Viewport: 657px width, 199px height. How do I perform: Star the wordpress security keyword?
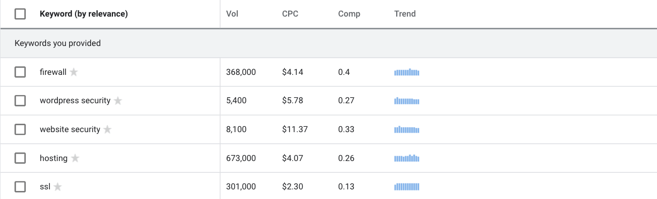(118, 101)
